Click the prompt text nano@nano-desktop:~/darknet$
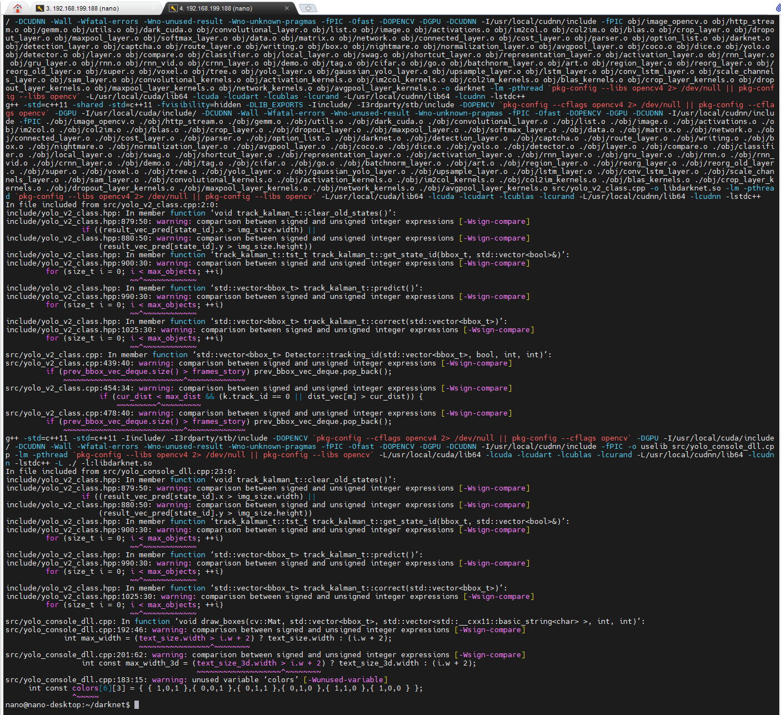 (68, 704)
